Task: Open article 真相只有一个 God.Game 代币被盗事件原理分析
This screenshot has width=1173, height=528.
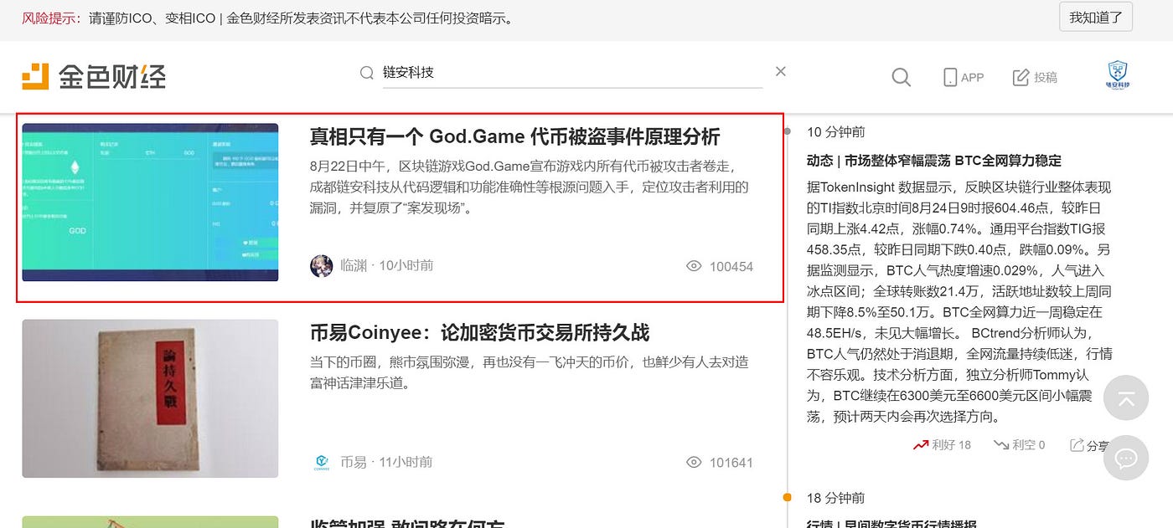Action: (514, 136)
